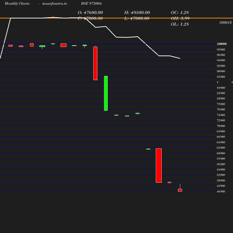This screenshot has width=233, height=233.
Task: Select the "OH: 3.99" reading
Action: click(x=180, y=19)
